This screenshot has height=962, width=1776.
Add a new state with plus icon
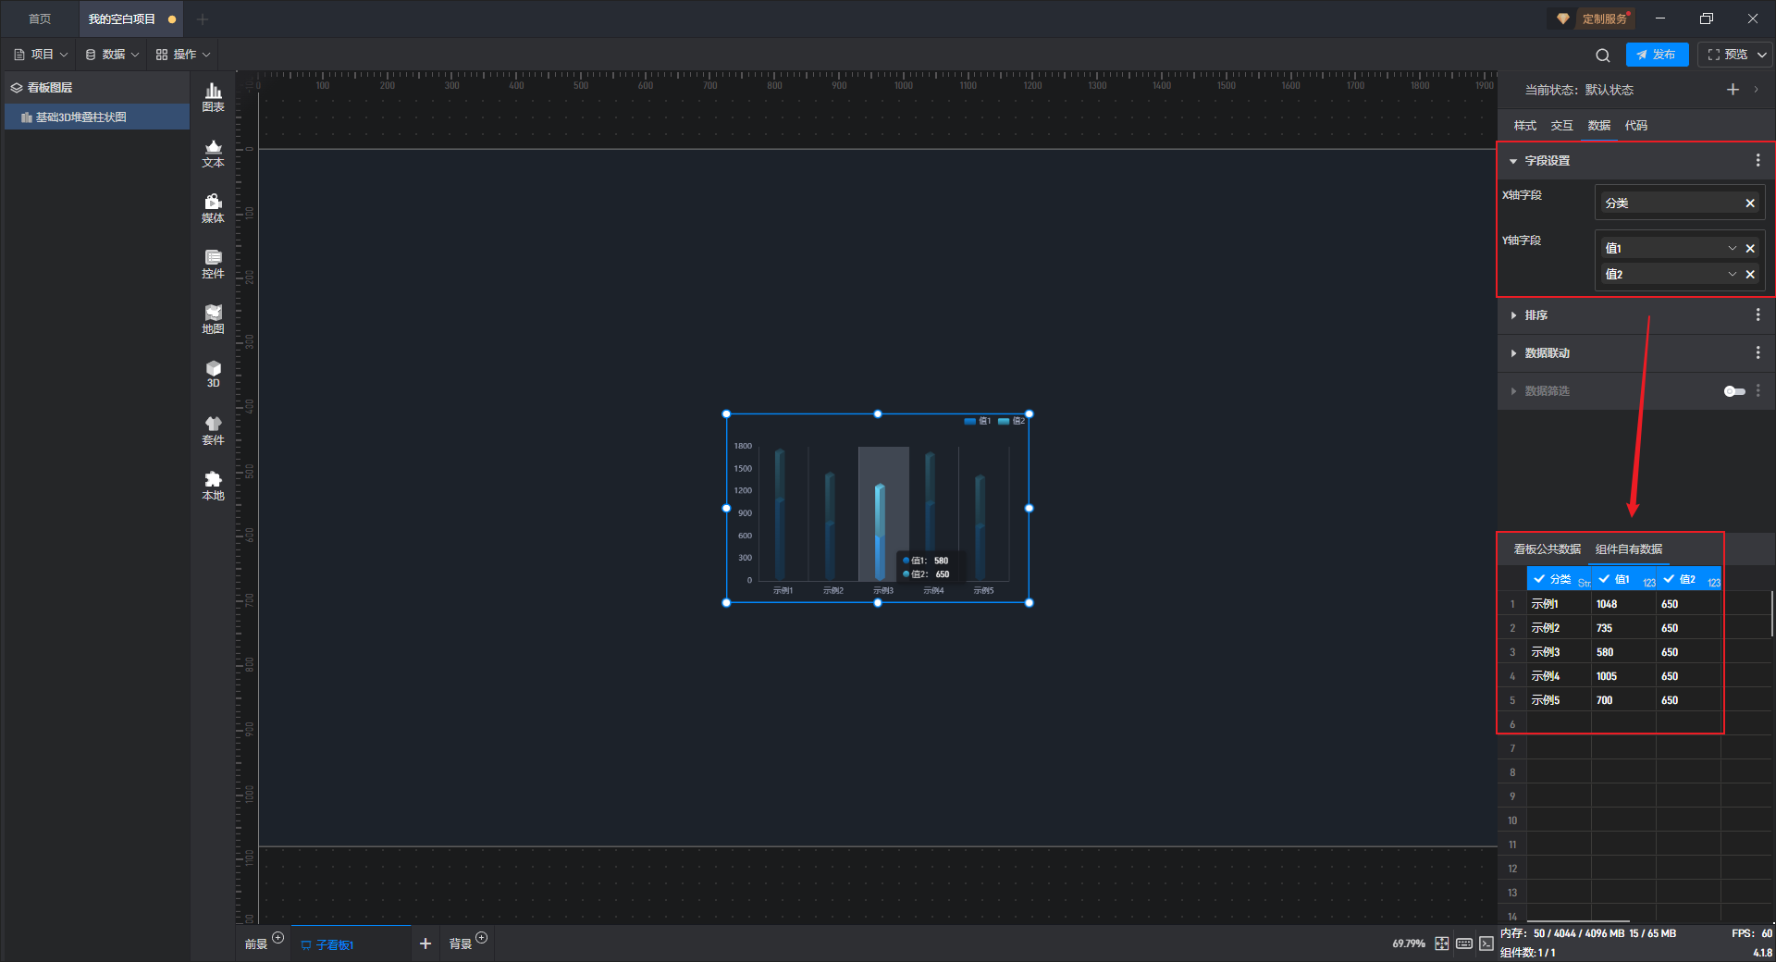point(1733,90)
